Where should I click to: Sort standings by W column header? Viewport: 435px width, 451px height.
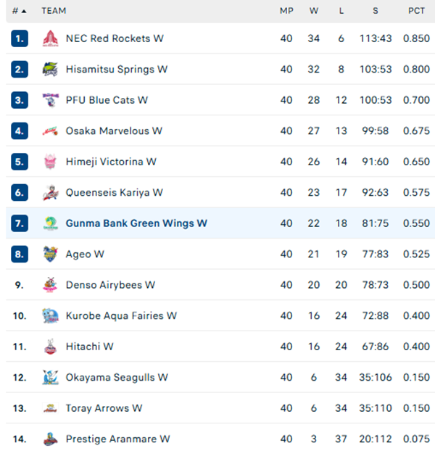[313, 11]
